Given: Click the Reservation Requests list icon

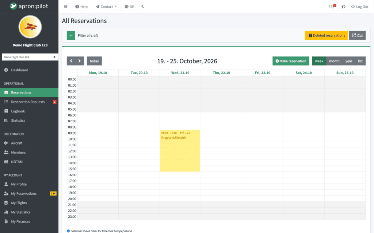Looking at the screenshot, I should pos(6,102).
